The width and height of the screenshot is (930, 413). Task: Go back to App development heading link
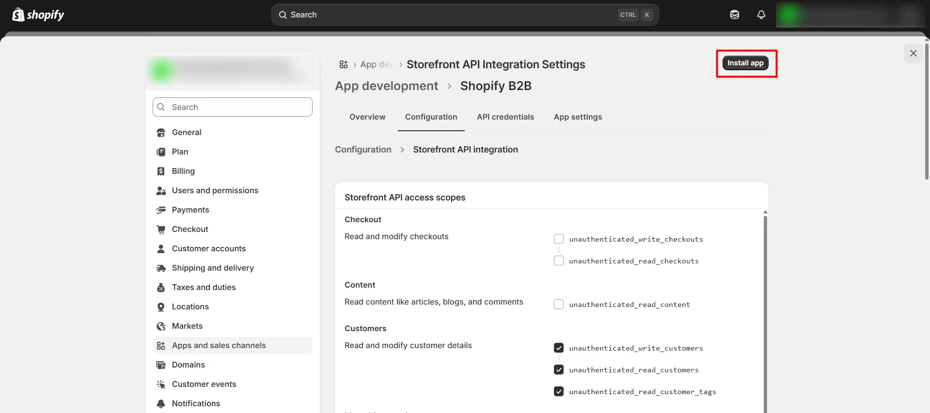(386, 86)
